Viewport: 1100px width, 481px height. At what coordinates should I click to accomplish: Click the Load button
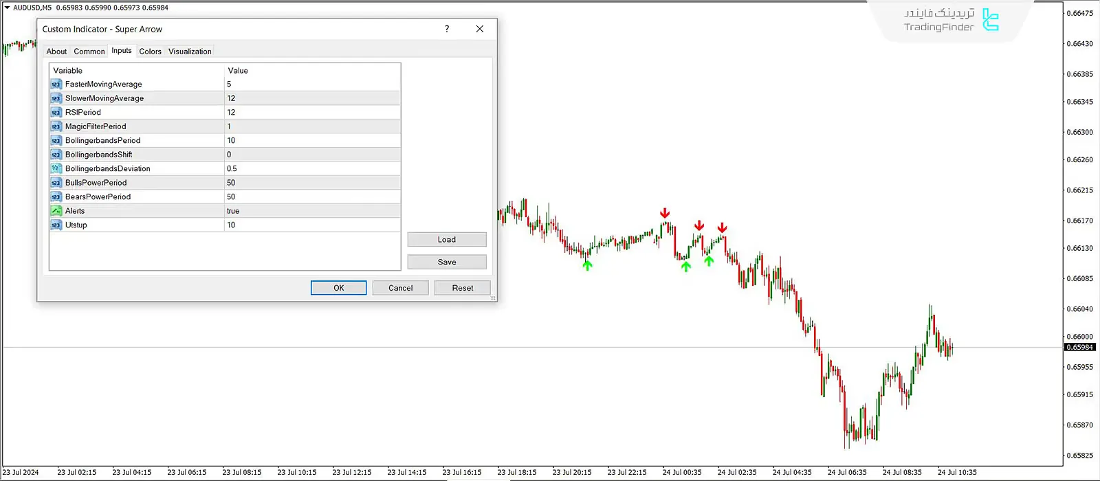447,240
